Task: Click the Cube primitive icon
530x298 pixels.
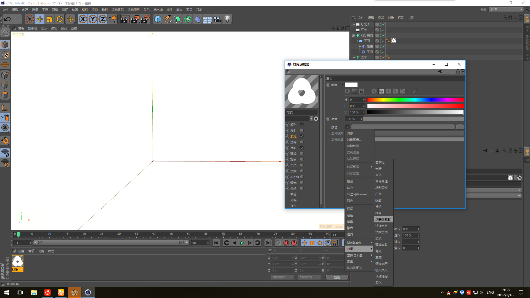Action: (x=158, y=19)
